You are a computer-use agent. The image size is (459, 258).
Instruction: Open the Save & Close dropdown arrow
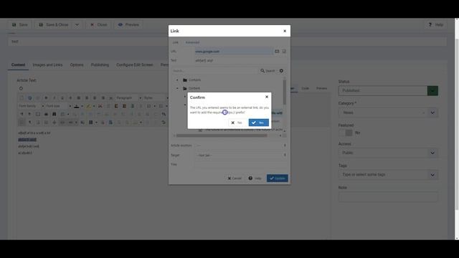point(77,25)
